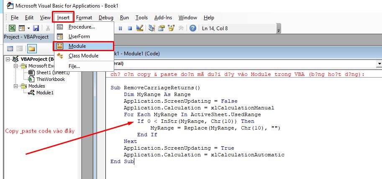Open Object Browser toolbar icon

pyautogui.click(x=171, y=28)
